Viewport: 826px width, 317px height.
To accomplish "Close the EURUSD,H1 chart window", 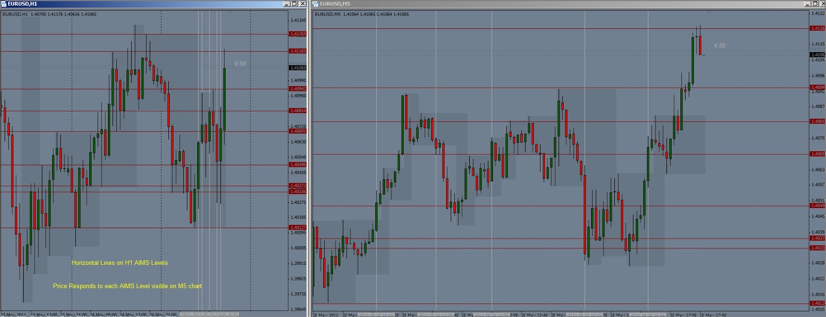I will tap(303, 4).
